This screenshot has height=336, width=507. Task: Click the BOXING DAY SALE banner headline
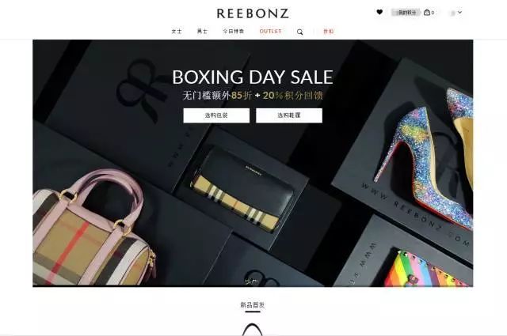[x=253, y=77]
